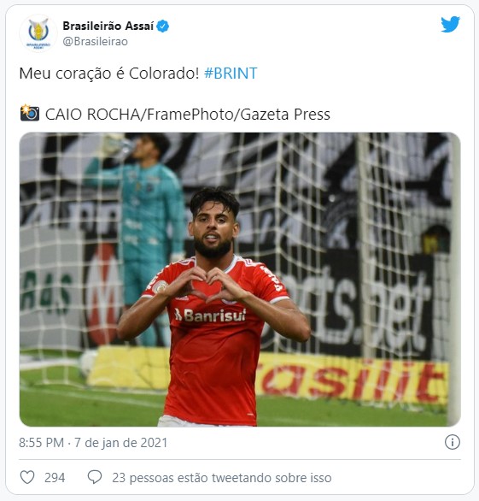Open Twitter via the bird logo
The height and width of the screenshot is (501, 479).
point(450,24)
